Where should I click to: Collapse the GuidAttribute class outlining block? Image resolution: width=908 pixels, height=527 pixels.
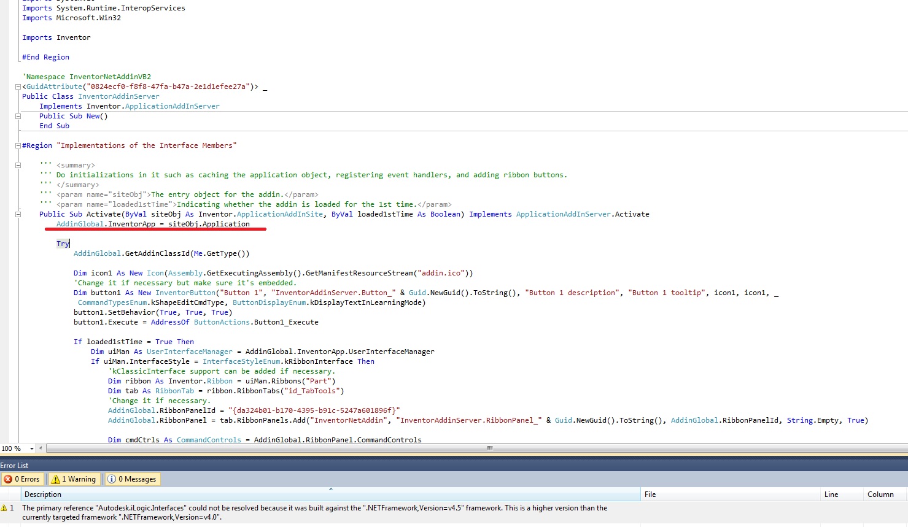point(18,87)
